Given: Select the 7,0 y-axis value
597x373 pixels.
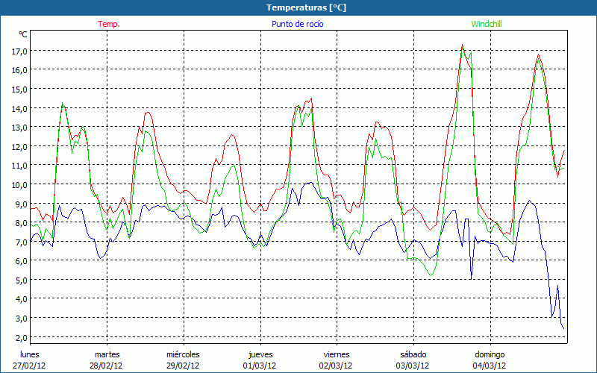Looking at the screenshot, I should 19,242.
